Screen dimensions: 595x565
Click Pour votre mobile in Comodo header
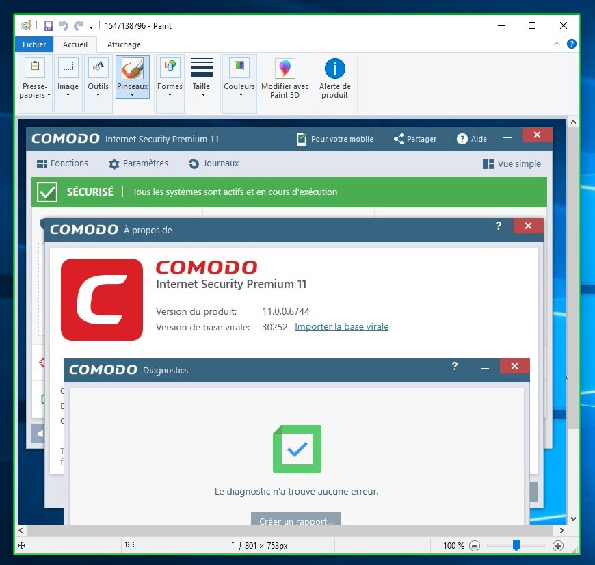(334, 139)
